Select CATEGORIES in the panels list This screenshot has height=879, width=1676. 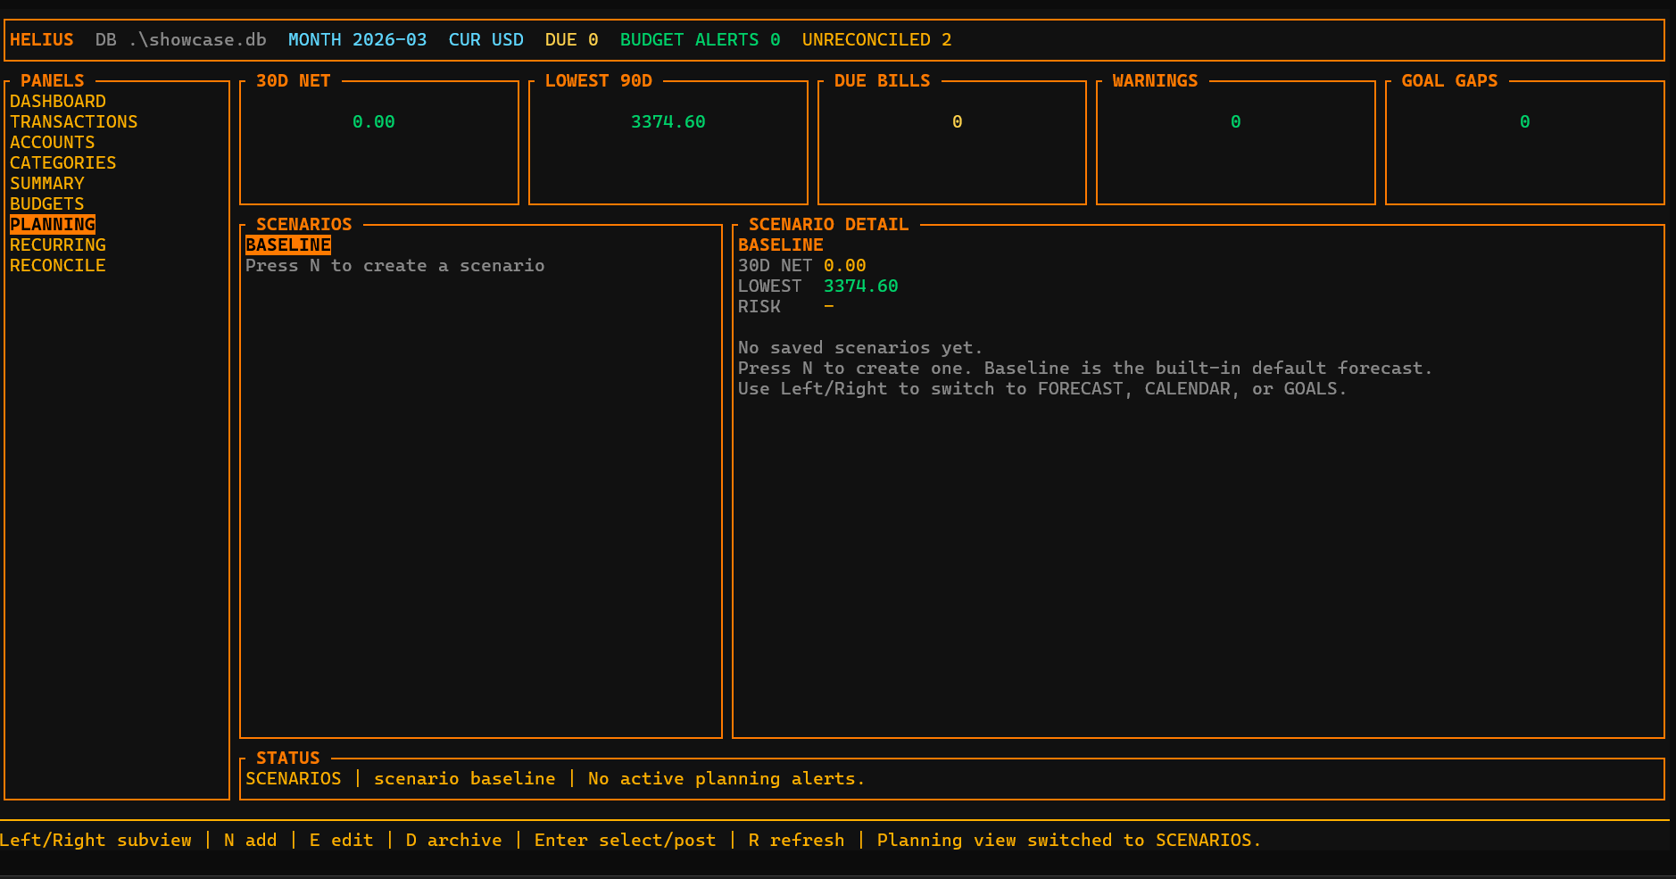coord(63,163)
